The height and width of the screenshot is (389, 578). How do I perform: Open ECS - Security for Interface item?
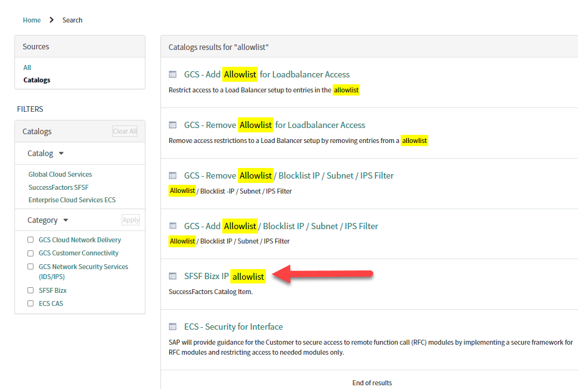point(233,327)
